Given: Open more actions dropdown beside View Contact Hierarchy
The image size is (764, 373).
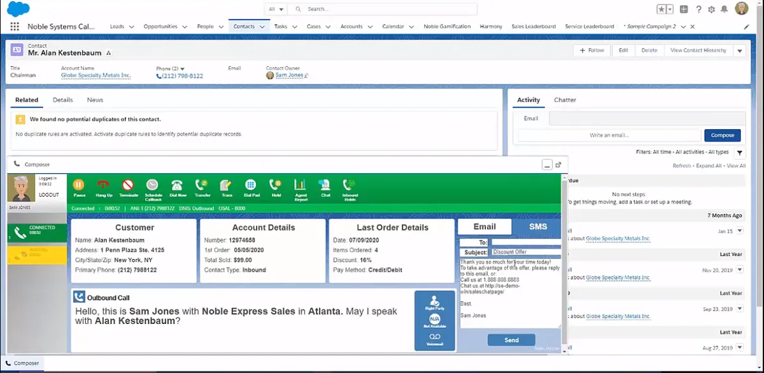Looking at the screenshot, I should (x=739, y=50).
